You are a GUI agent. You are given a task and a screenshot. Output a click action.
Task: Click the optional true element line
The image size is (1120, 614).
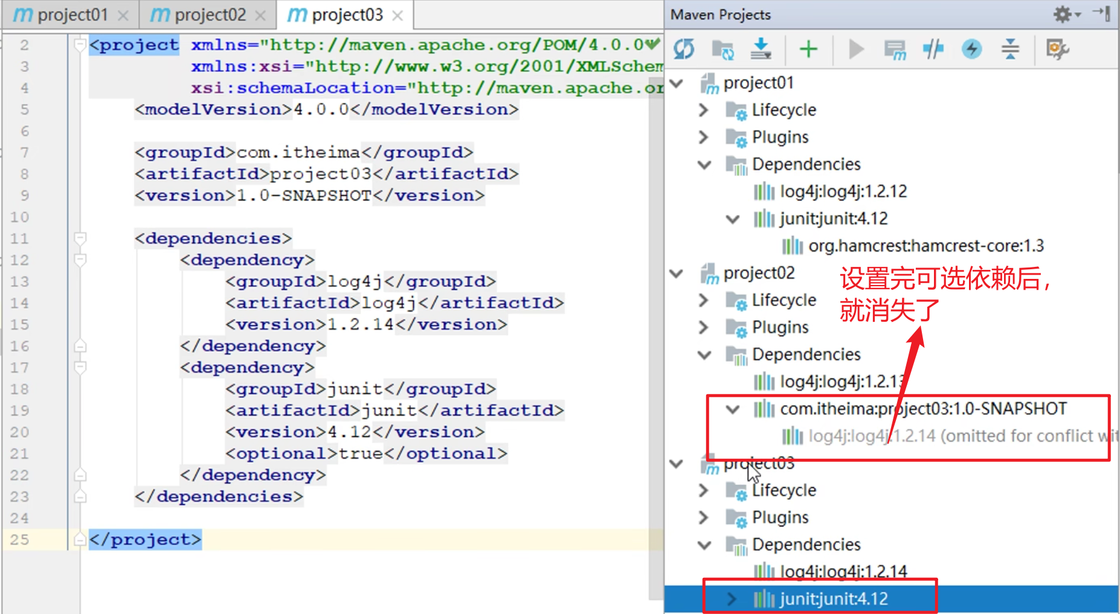[x=367, y=453]
